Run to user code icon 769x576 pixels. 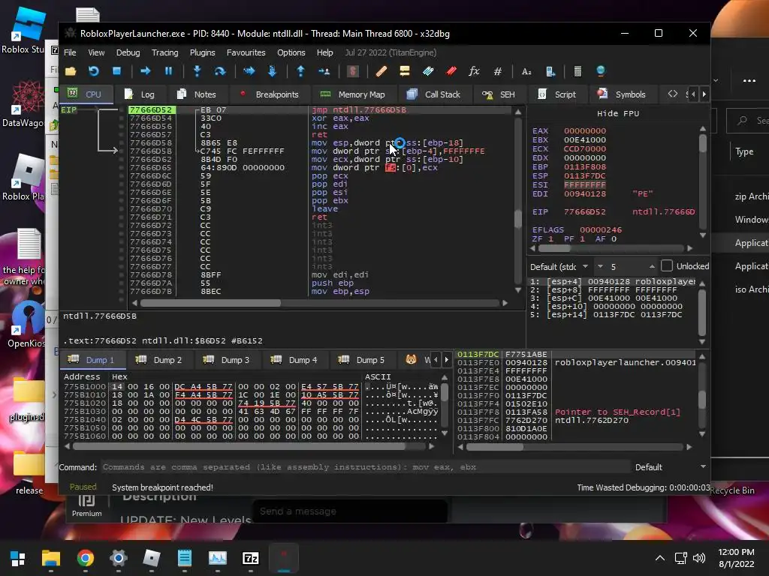coord(324,71)
